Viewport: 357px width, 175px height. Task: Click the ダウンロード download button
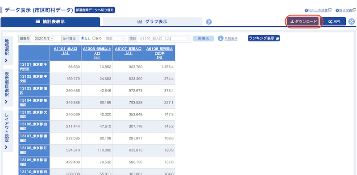pos(303,21)
